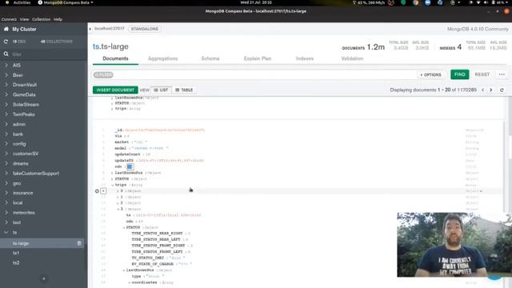Expand the admin database
The image size is (512, 288).
tap(6, 124)
